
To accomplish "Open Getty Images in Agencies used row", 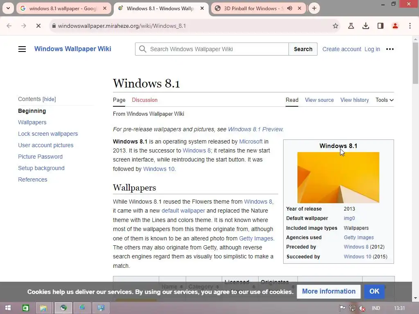I will pyautogui.click(x=359, y=238).
